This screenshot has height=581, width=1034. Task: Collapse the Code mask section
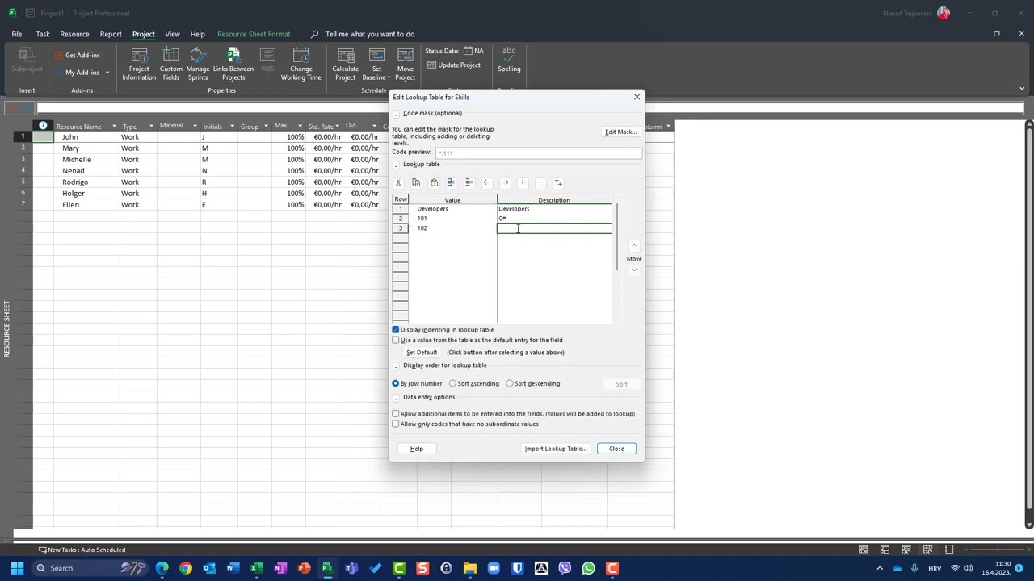[396, 114]
